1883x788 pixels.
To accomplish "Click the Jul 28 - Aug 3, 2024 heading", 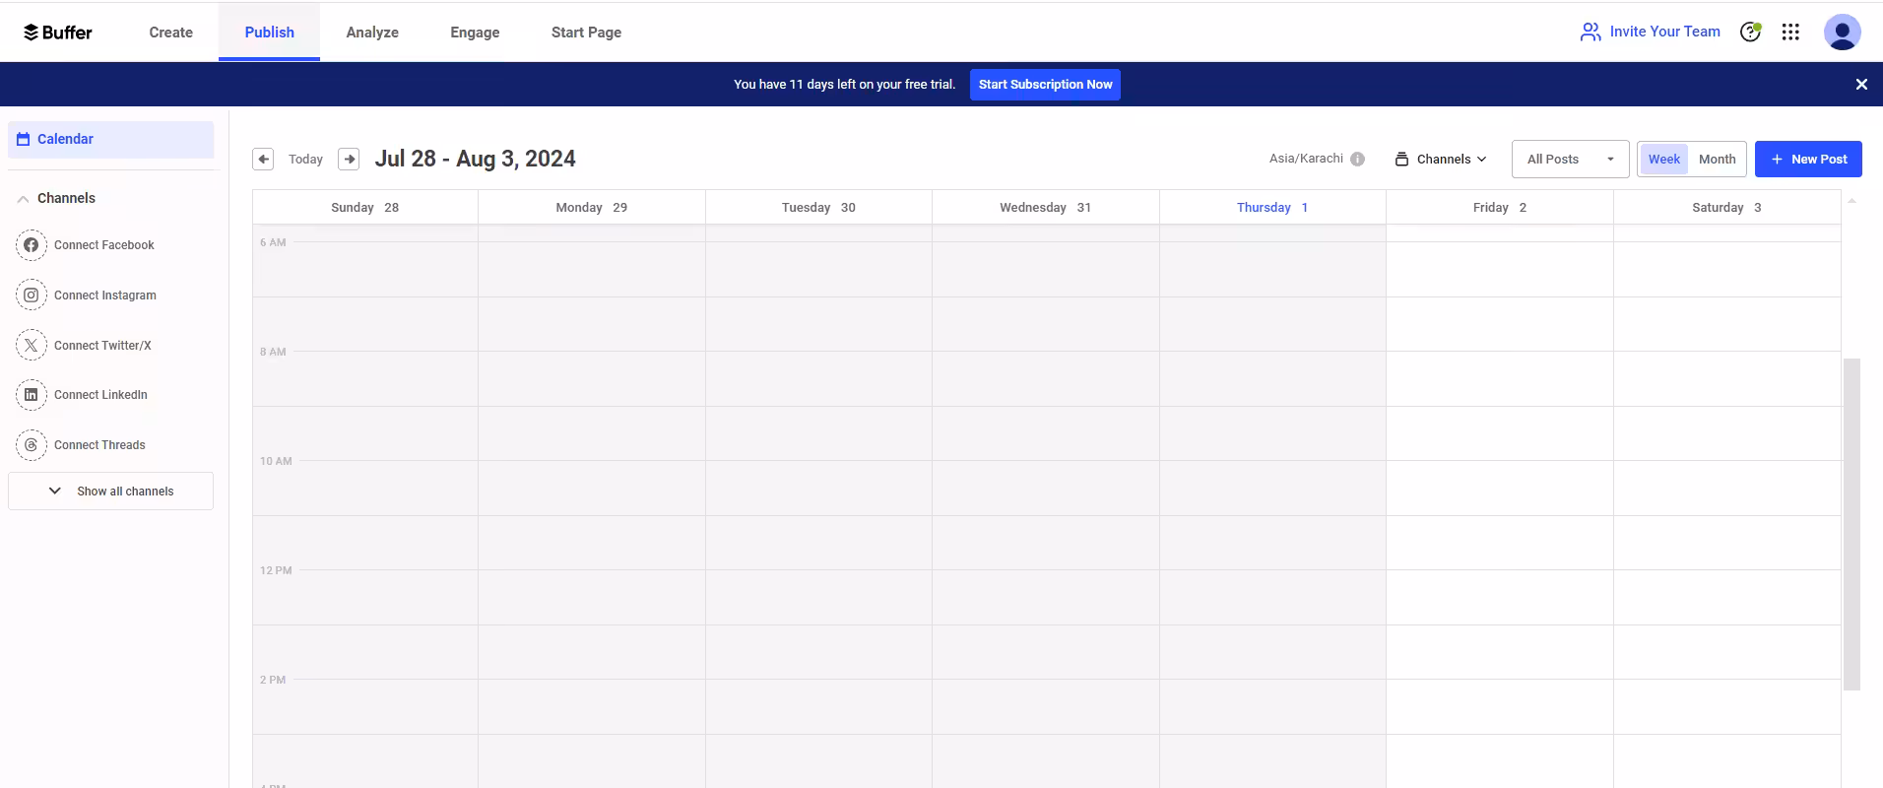I will (x=475, y=159).
